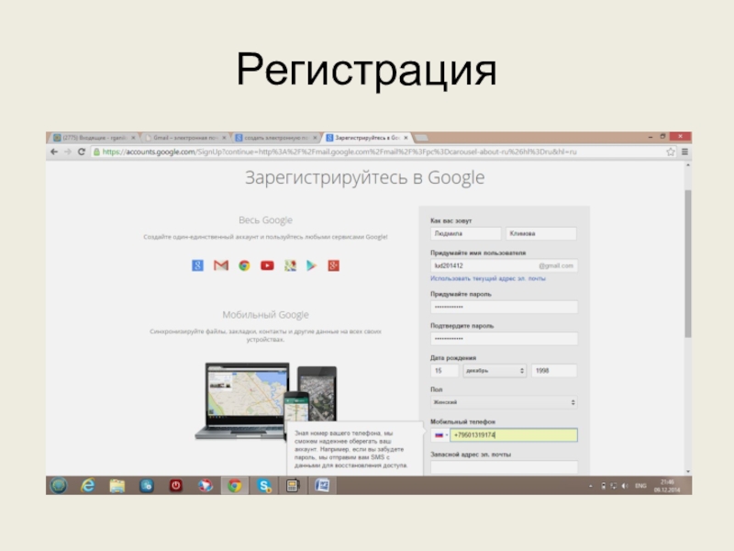Open File Explorer from taskbar
This screenshot has height=551, width=734.
click(117, 486)
